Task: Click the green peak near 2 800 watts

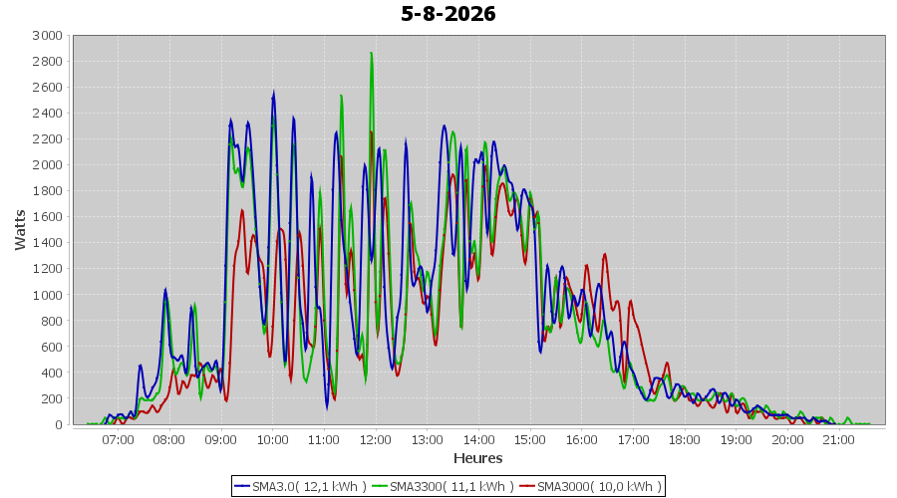Action: tap(372, 54)
